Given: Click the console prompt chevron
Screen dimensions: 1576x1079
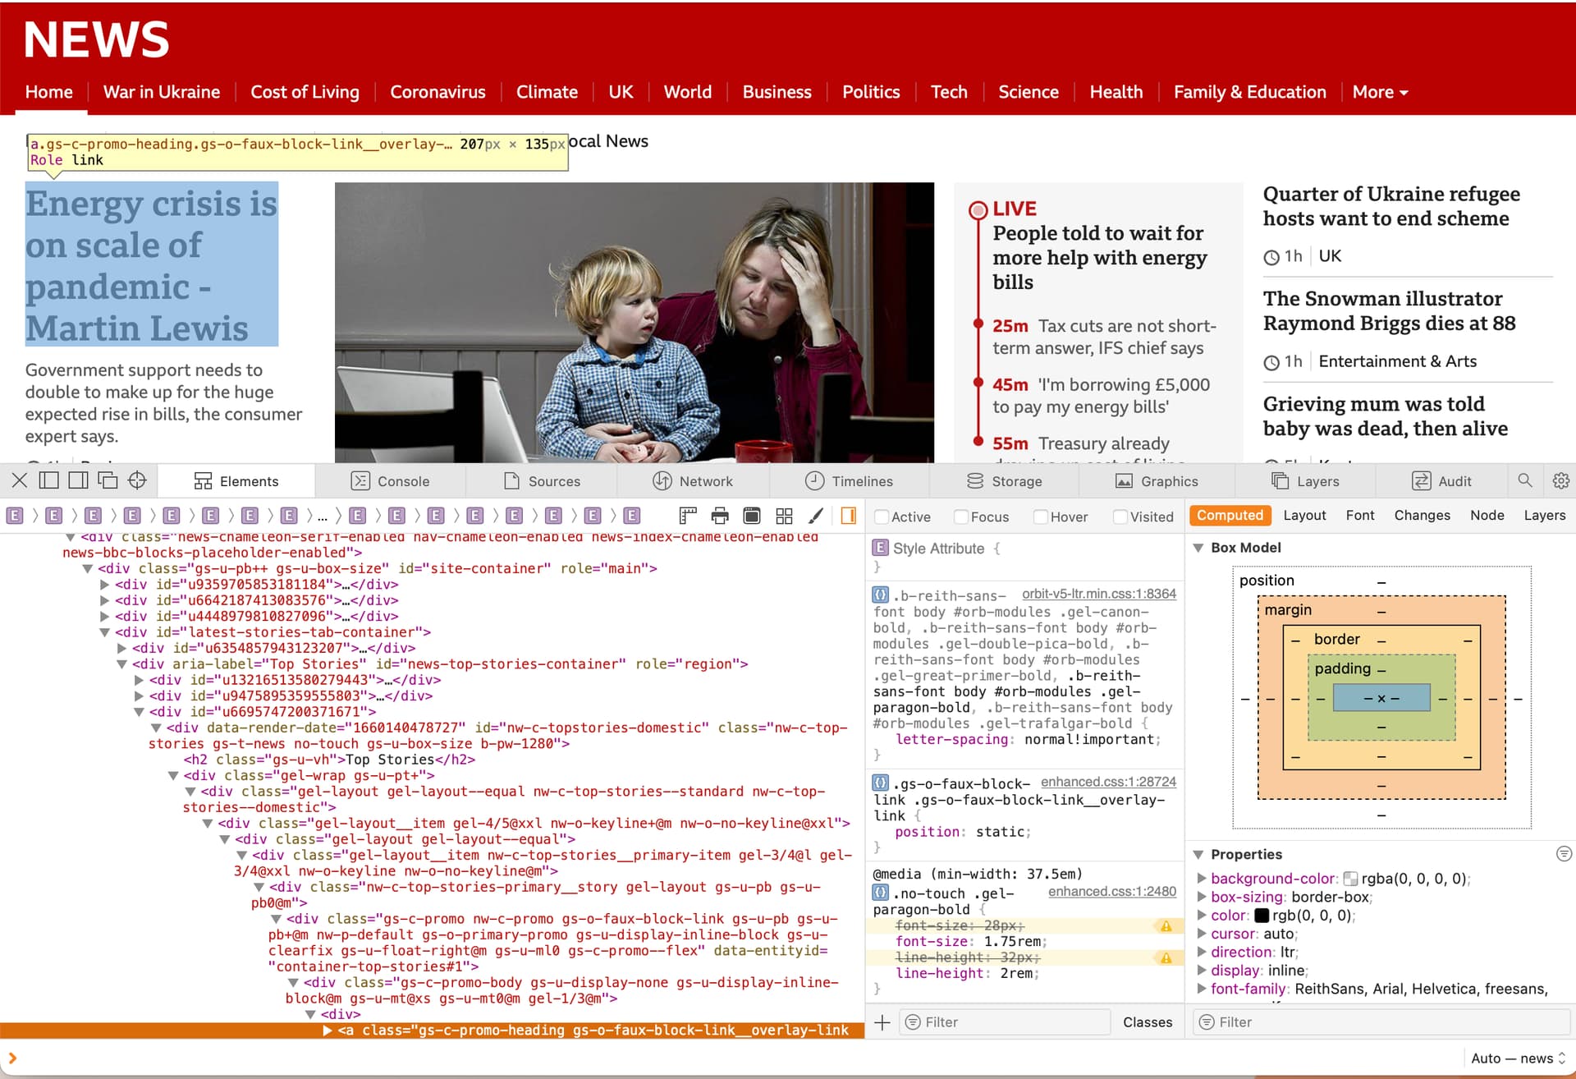Looking at the screenshot, I should pos(12,1058).
